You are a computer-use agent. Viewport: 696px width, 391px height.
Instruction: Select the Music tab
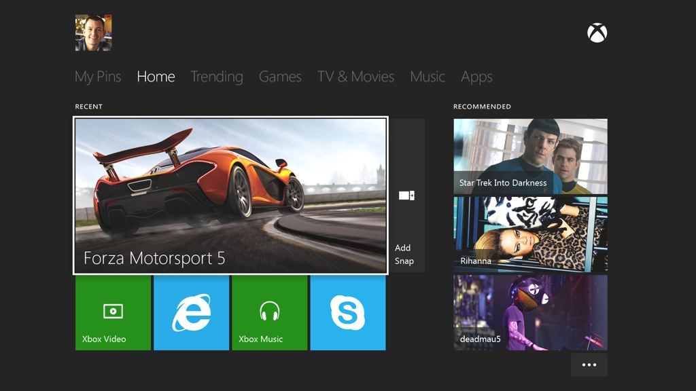428,77
